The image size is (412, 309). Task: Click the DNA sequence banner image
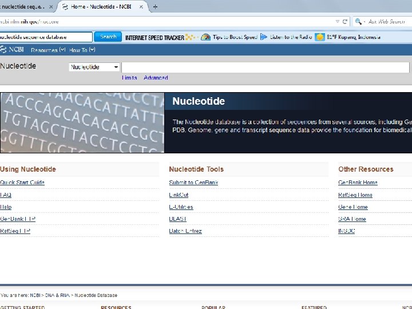pyautogui.click(x=82, y=122)
